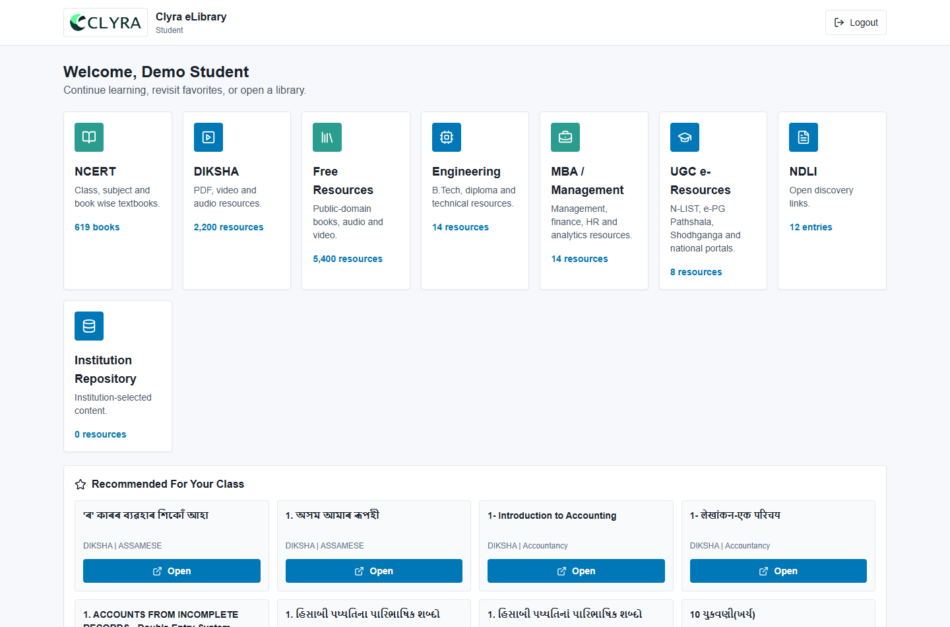Click the 1. অসম আমাৰ ৰূপহী title
Image resolution: width=950 pixels, height=627 pixels.
(x=332, y=515)
